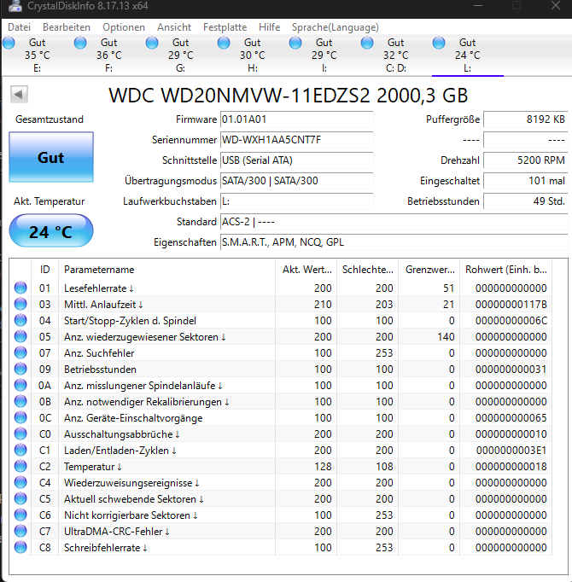This screenshot has height=582, width=572.
Task: Click the Standard field ACS-2
Action: (394, 222)
